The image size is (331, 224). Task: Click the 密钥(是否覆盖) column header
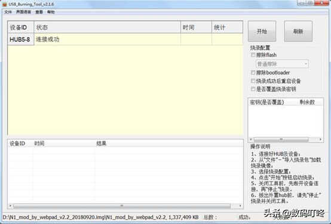(267, 102)
